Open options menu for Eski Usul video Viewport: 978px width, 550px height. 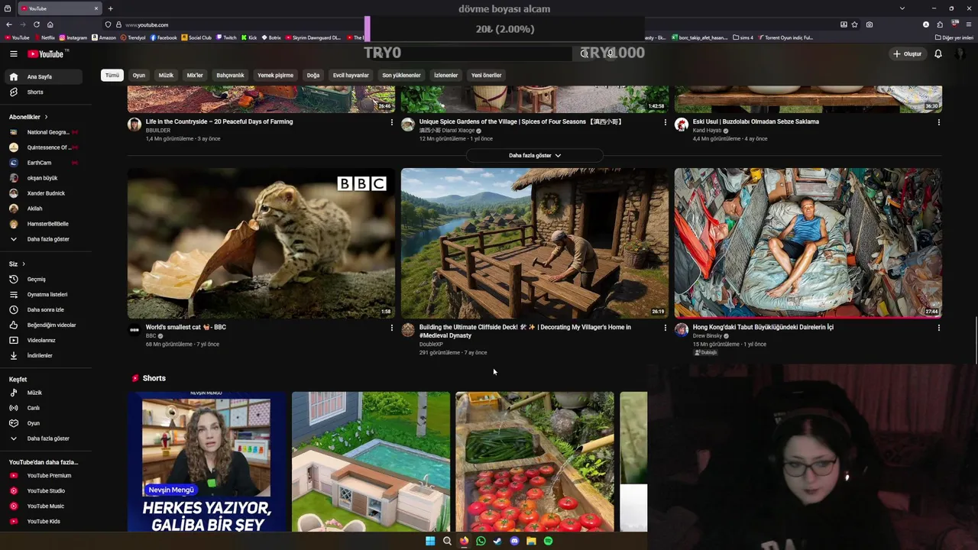coord(939,122)
